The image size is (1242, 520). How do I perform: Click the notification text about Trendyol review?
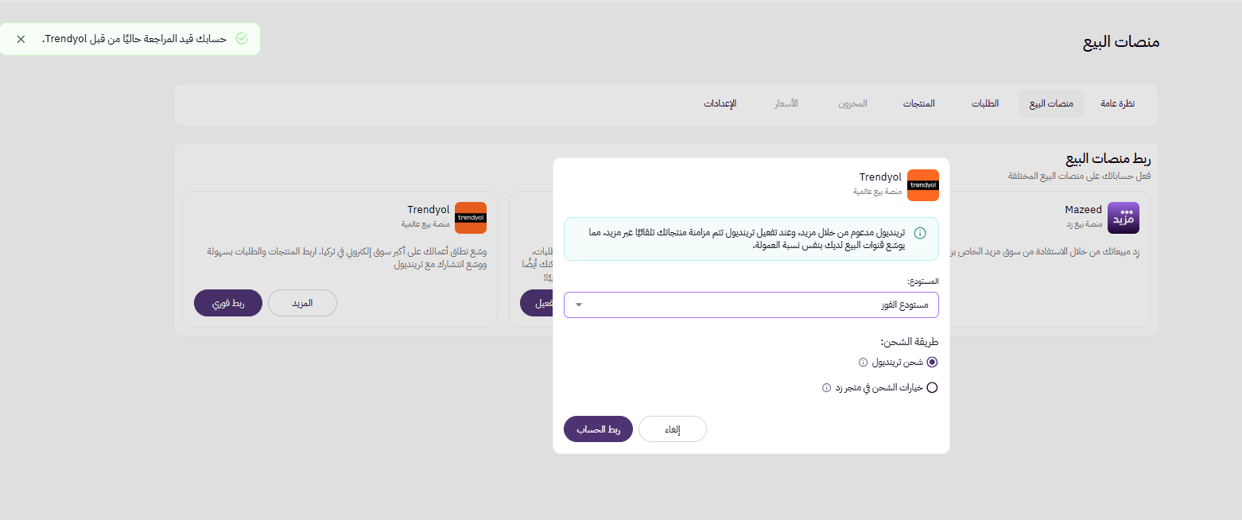pyautogui.click(x=134, y=39)
